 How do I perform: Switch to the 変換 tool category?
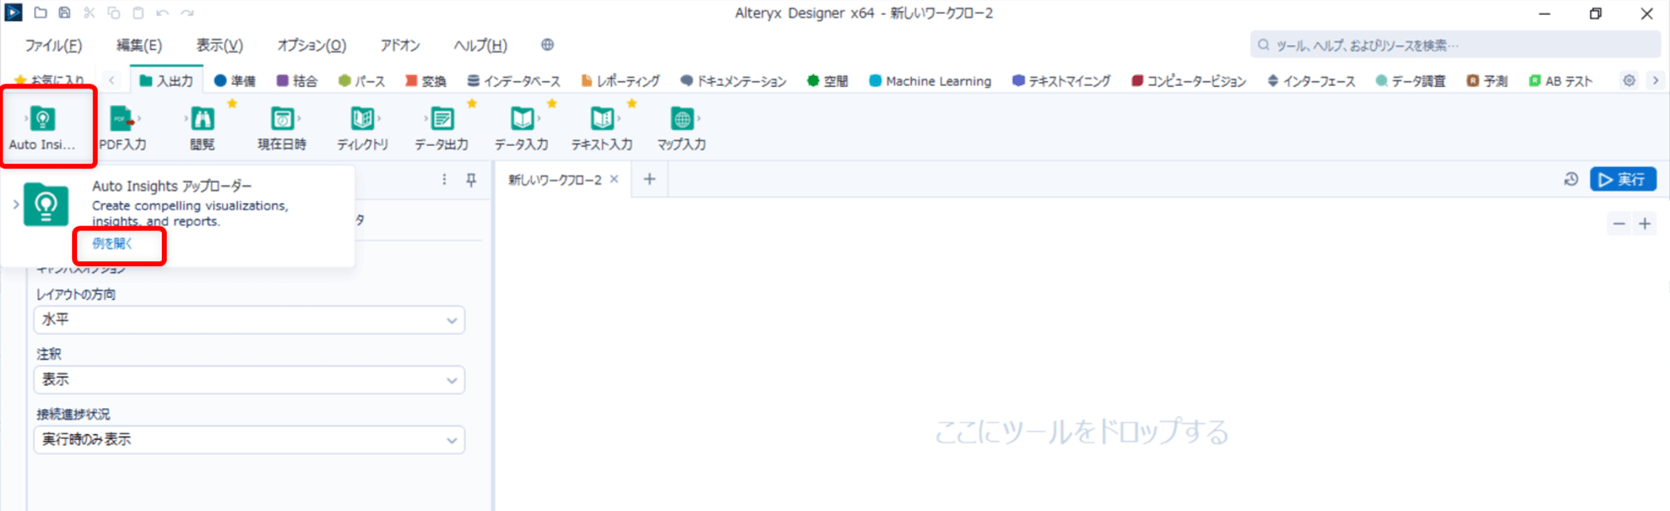click(x=426, y=81)
